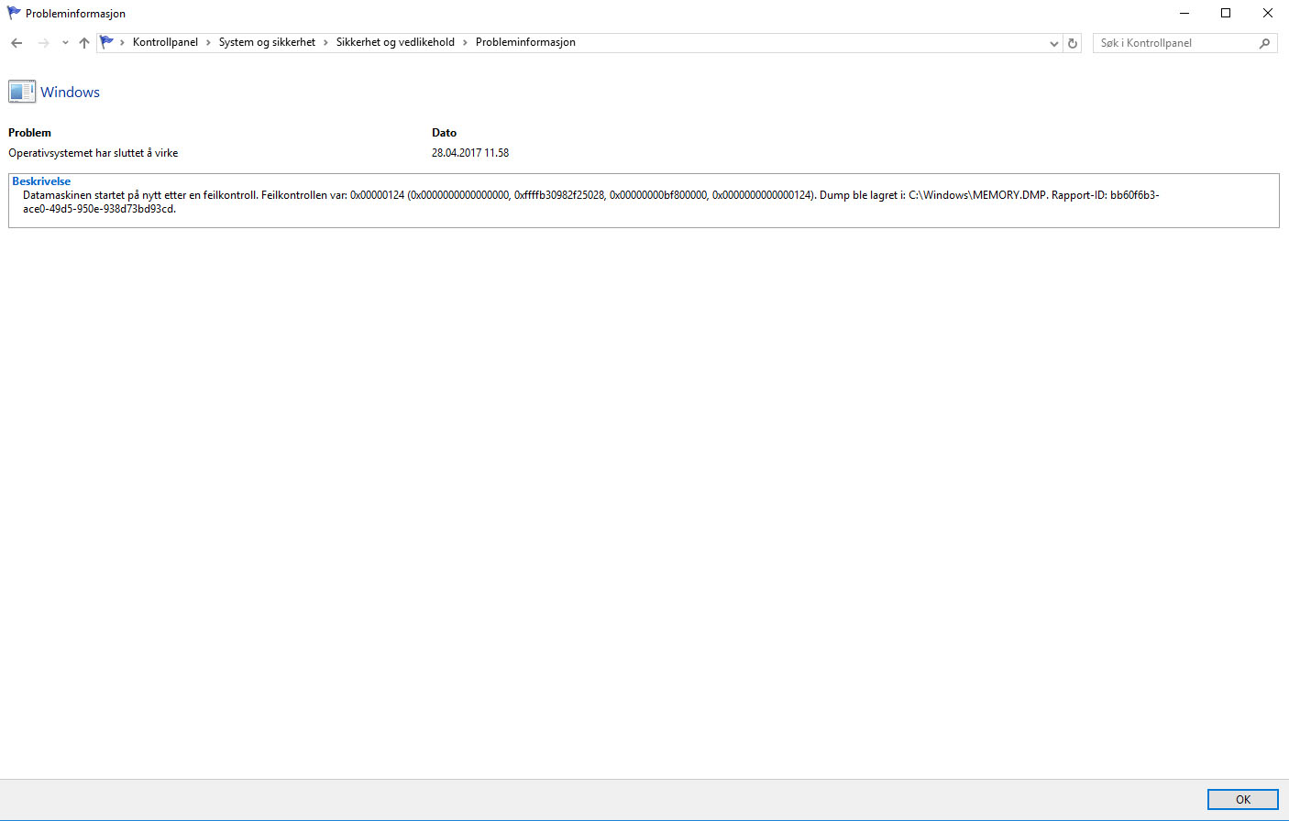Expand the chevron after Kontrollpanel breadcrumb
Viewport: 1289px width, 821px height.
[208, 42]
